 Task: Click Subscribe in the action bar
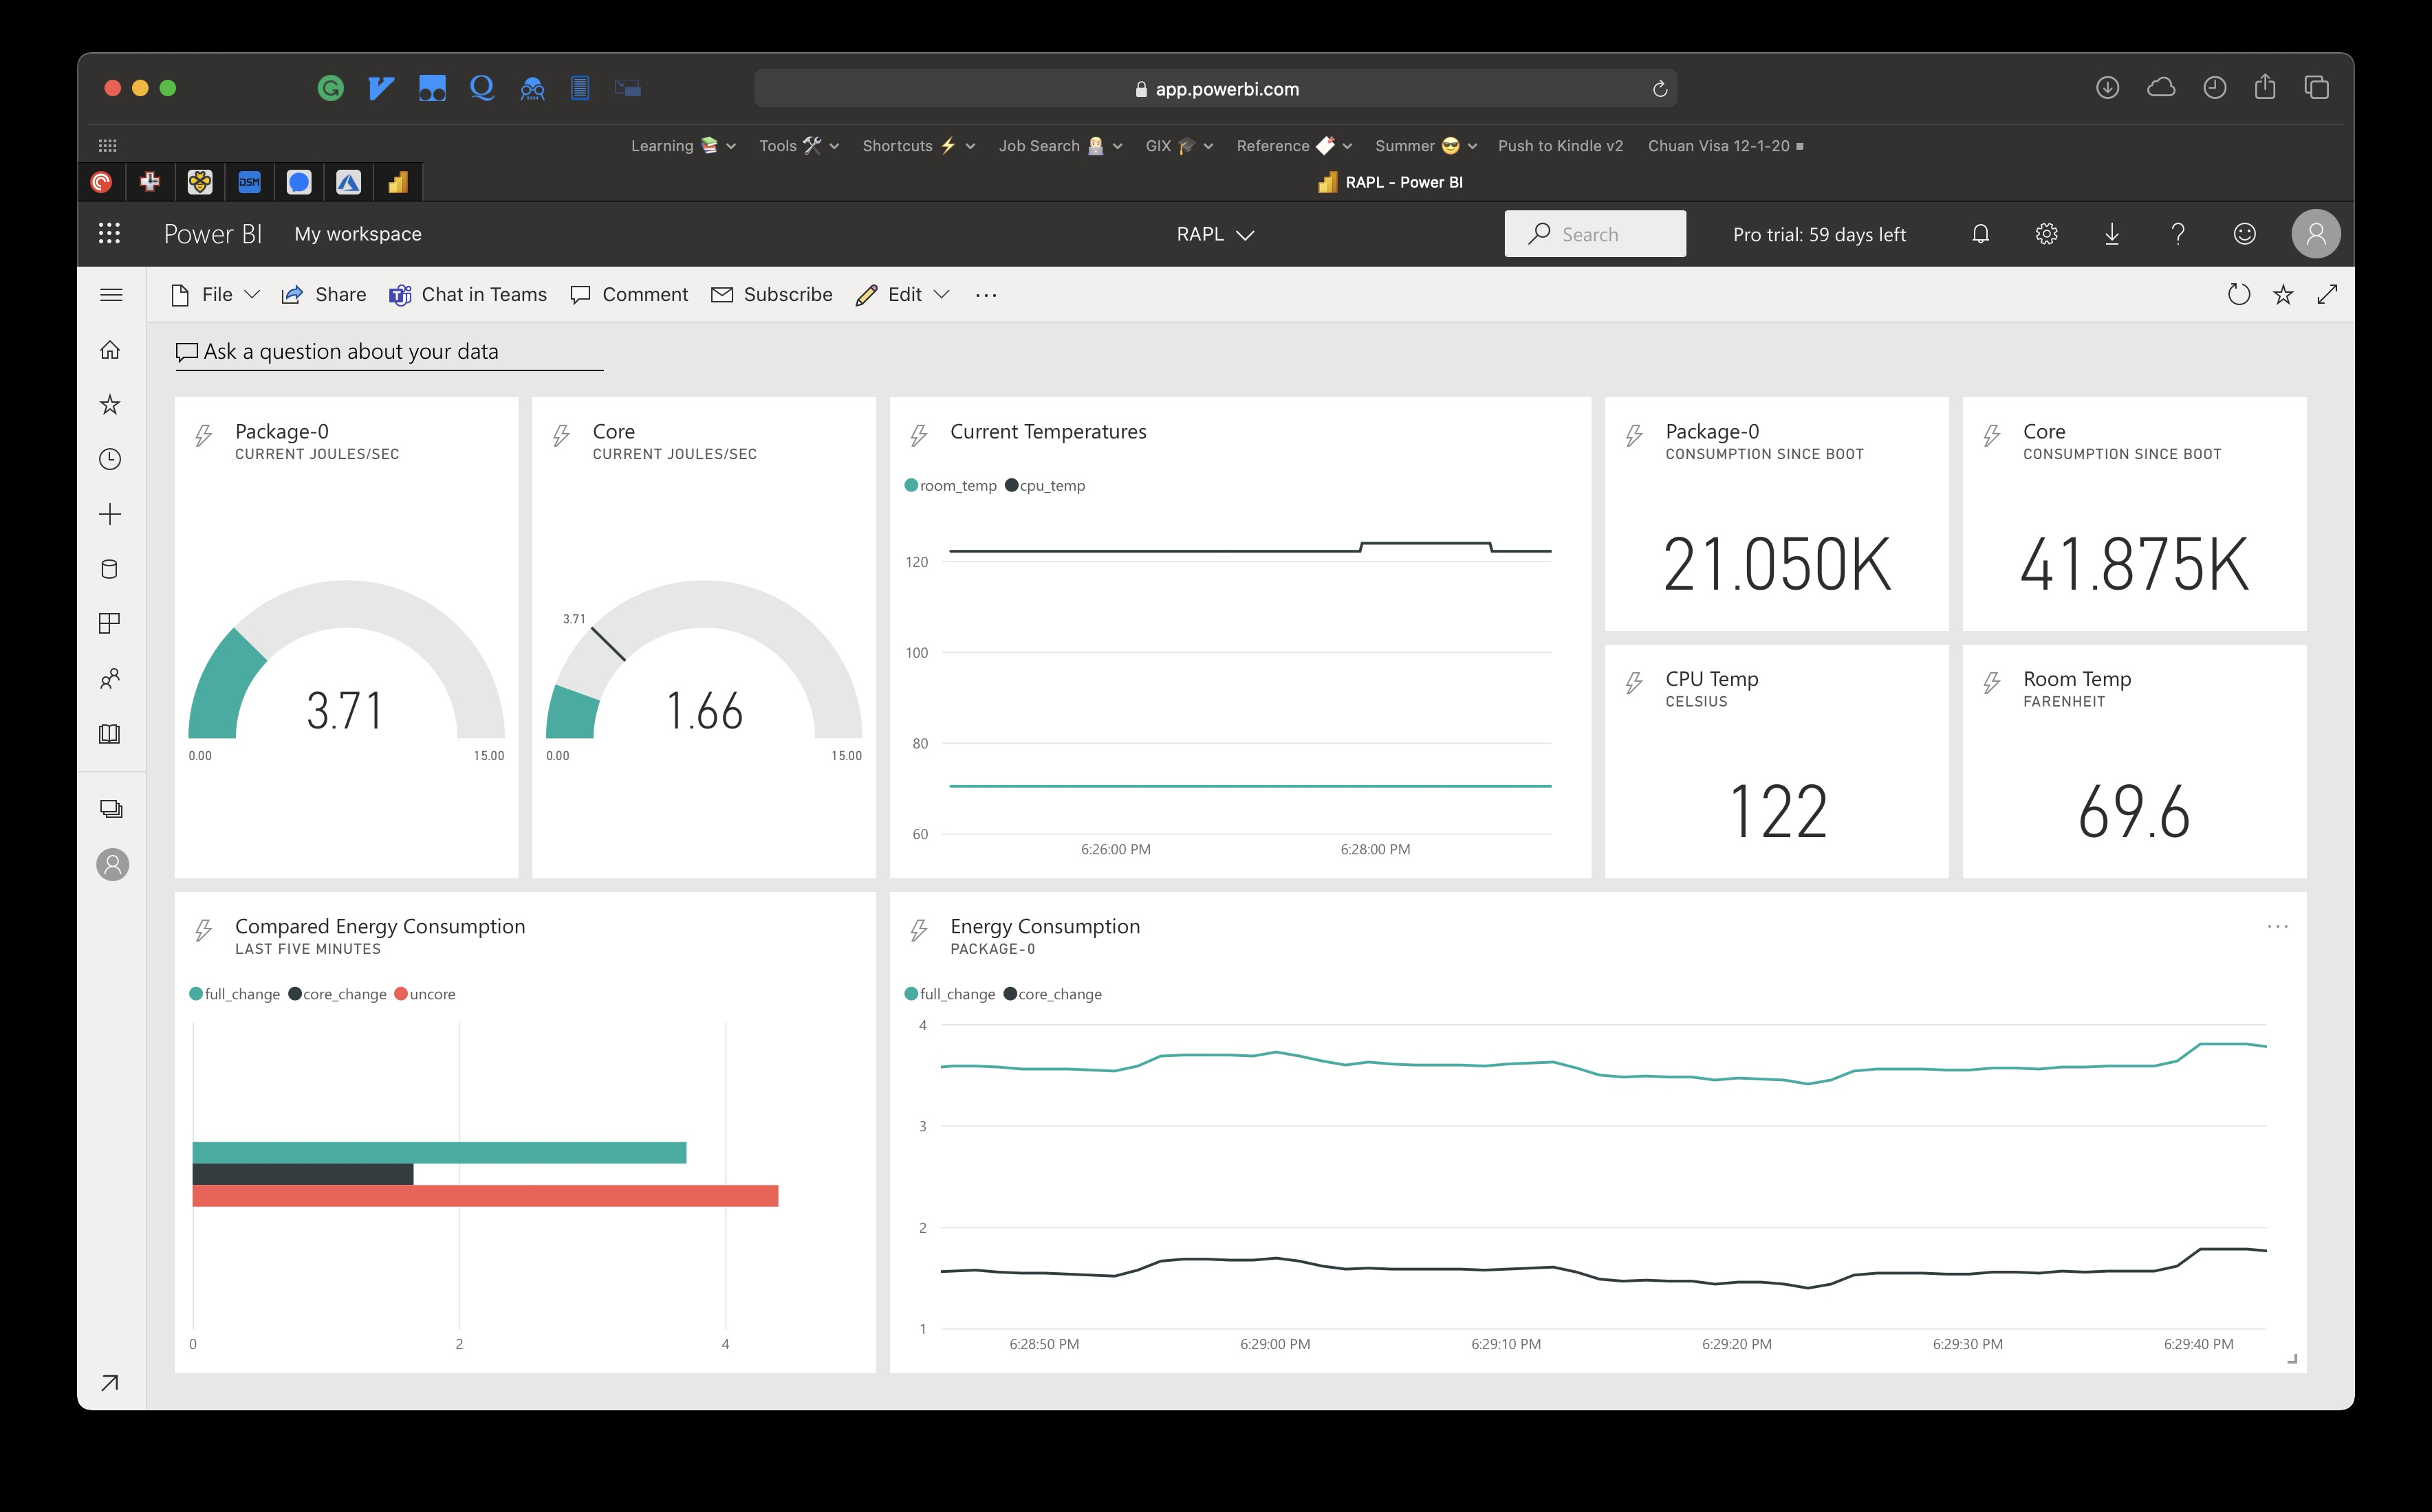click(771, 295)
